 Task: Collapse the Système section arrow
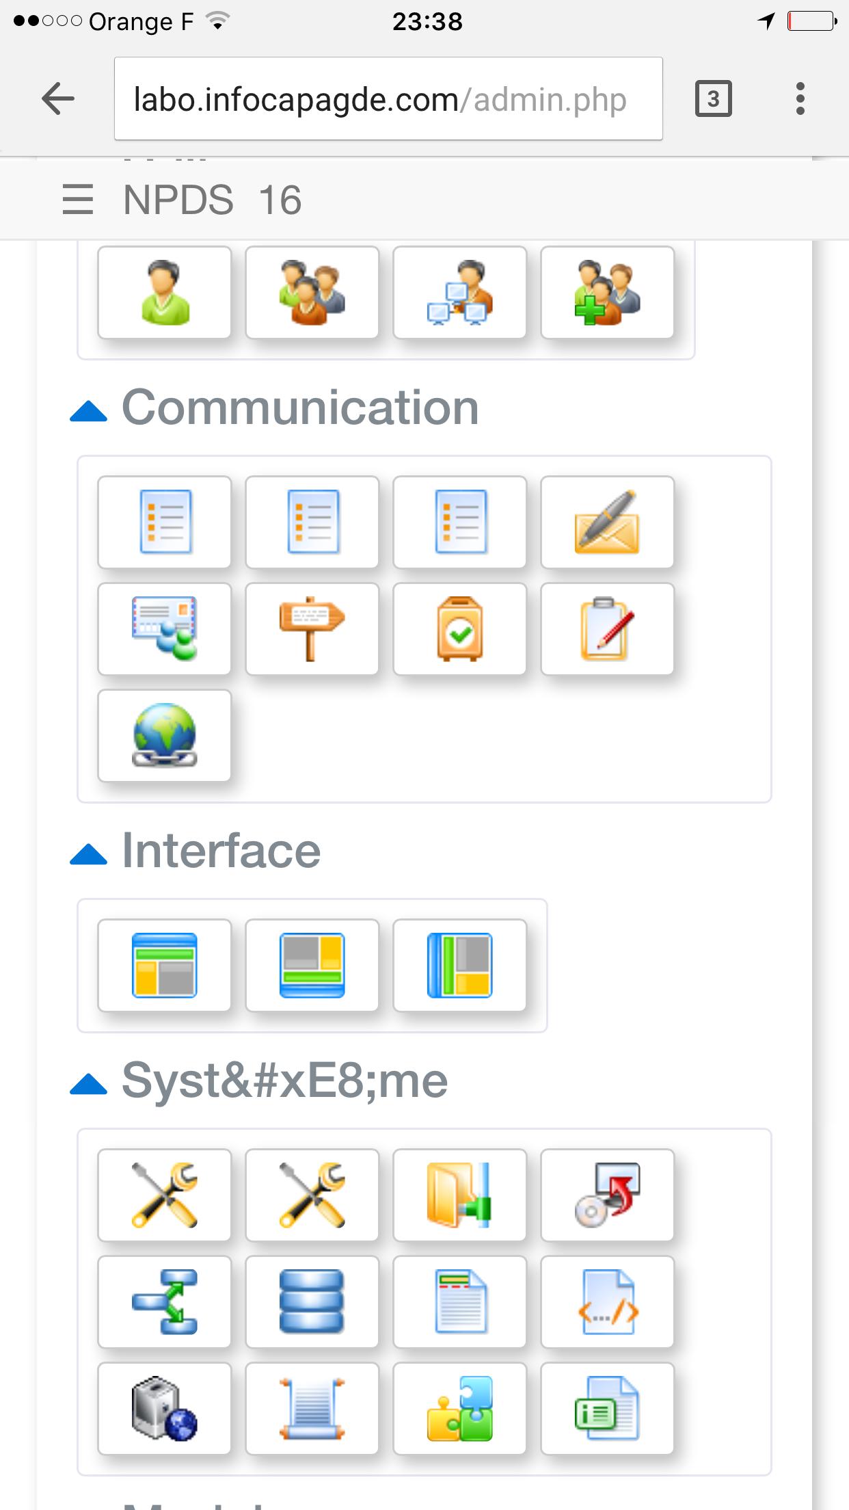coord(89,1084)
